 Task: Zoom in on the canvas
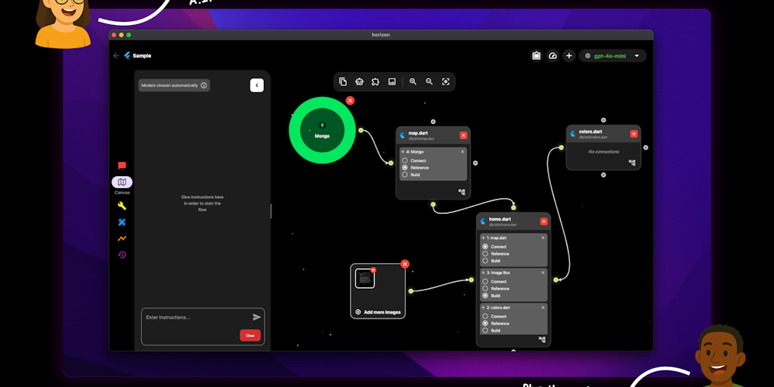[x=413, y=82]
